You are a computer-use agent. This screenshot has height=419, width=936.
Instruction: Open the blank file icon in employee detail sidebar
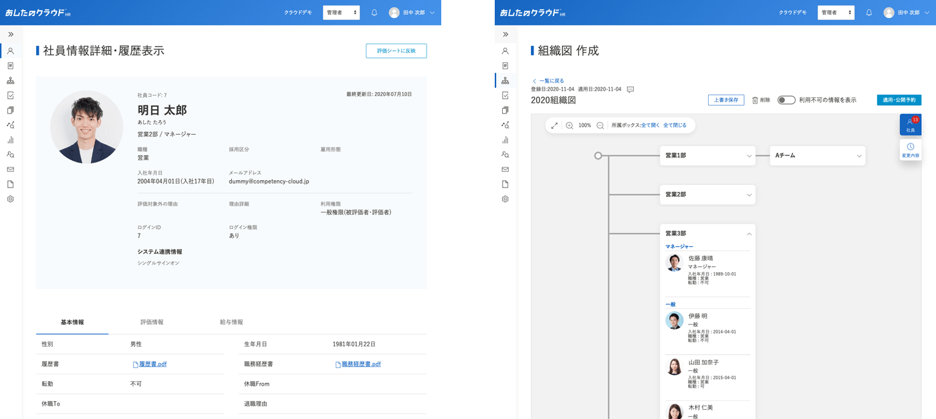coord(11,184)
